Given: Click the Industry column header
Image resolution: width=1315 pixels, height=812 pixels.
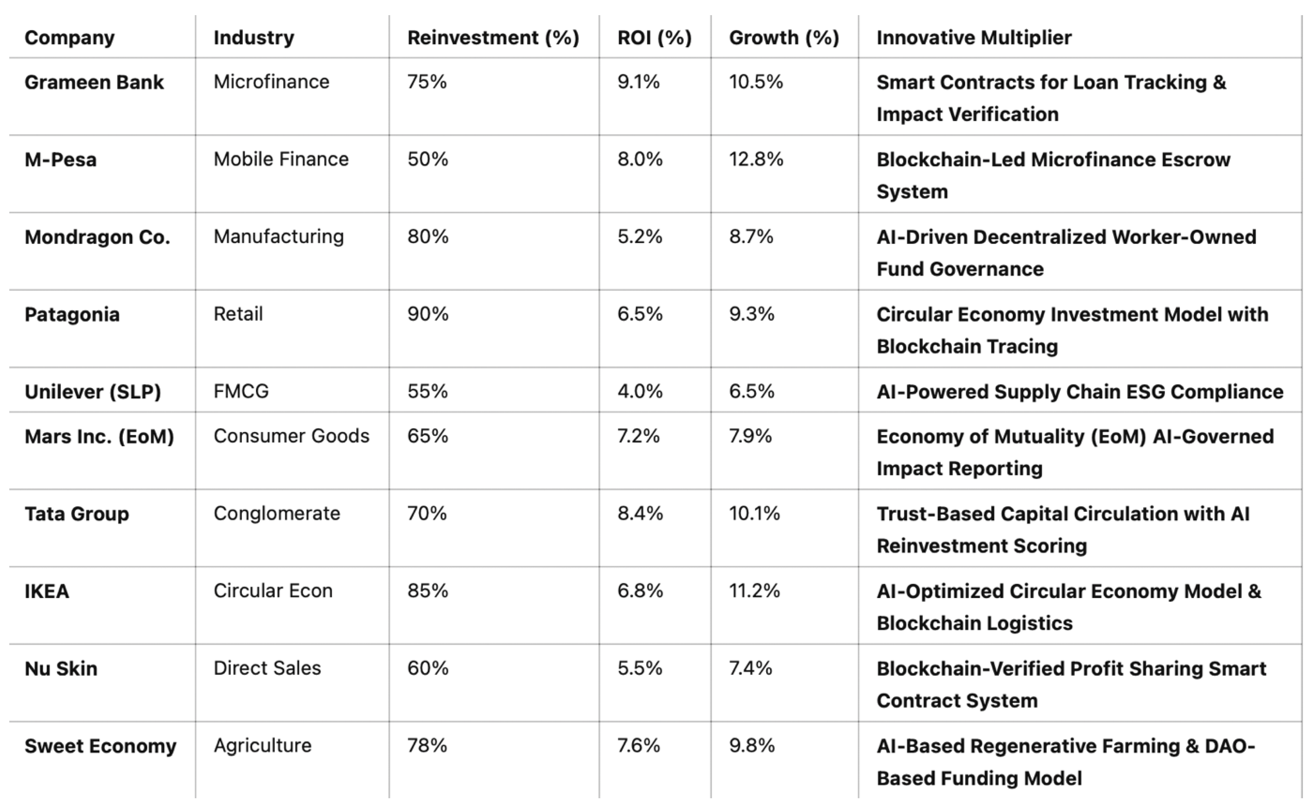Looking at the screenshot, I should click(x=254, y=38).
